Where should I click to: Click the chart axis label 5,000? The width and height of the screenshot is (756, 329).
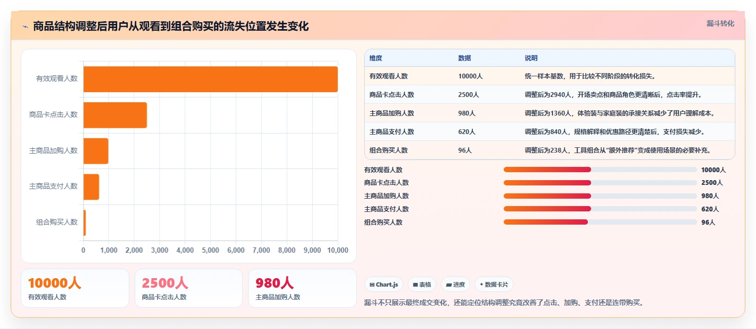pyautogui.click(x=210, y=250)
